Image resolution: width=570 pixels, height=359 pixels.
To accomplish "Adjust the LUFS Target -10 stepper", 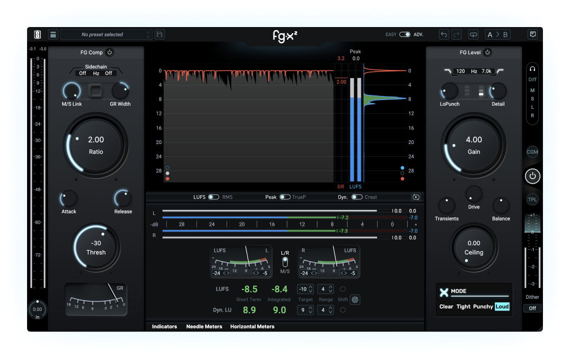I will pos(305,289).
